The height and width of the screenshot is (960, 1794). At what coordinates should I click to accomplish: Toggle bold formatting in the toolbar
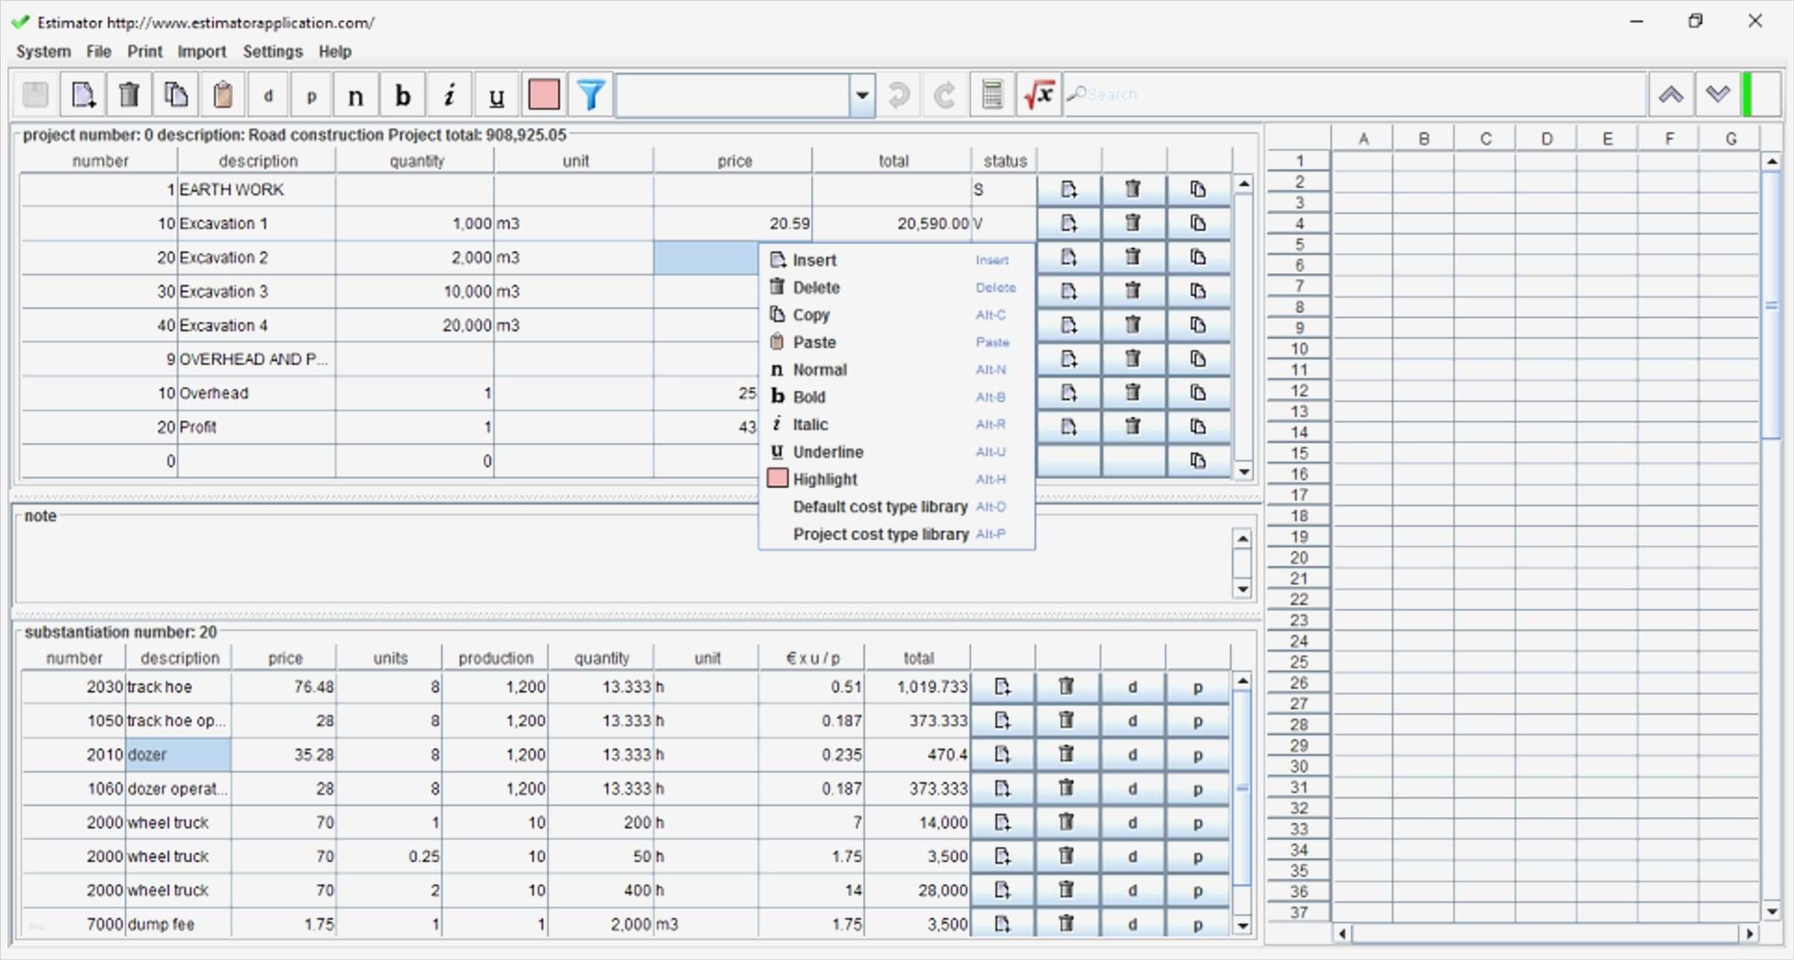pyautogui.click(x=402, y=94)
